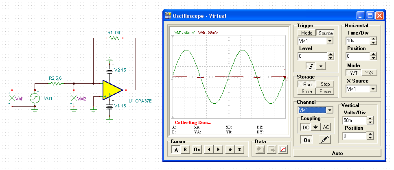Click the red curve export data icon
Viewport: 394px width, 170px height.
[283, 150]
